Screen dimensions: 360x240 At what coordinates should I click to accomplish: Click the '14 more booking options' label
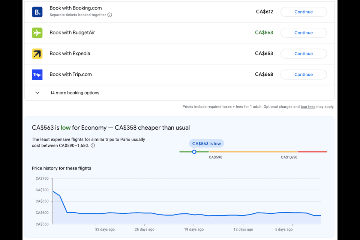pyautogui.click(x=75, y=93)
